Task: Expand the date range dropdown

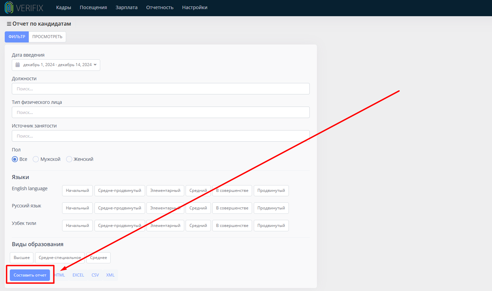Action: 56,65
